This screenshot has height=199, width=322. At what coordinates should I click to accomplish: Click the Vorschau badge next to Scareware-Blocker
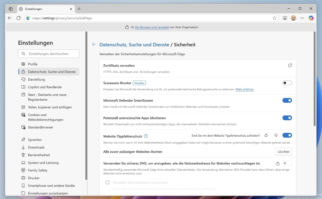[139, 83]
